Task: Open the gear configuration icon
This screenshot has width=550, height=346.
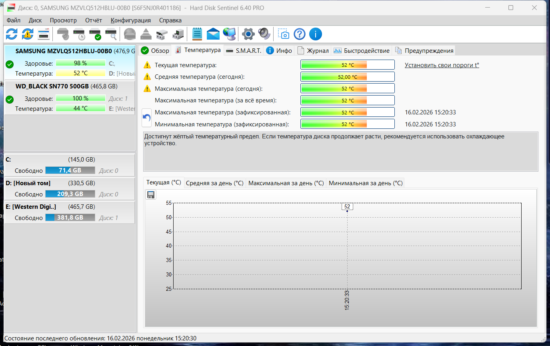Action: pos(248,34)
